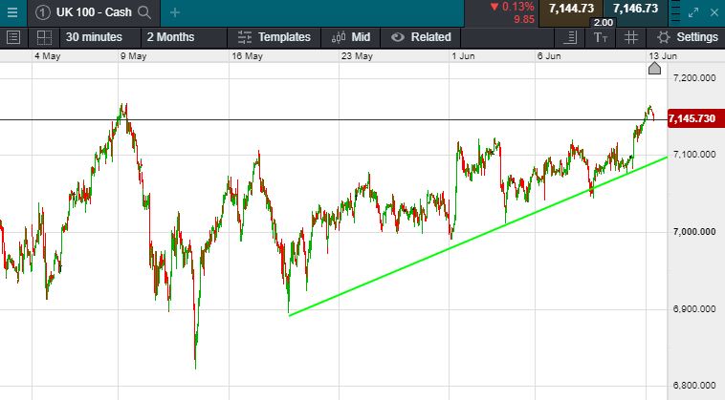The width and height of the screenshot is (725, 400).
Task: Toggle the Related instruments view
Action: pyautogui.click(x=420, y=37)
